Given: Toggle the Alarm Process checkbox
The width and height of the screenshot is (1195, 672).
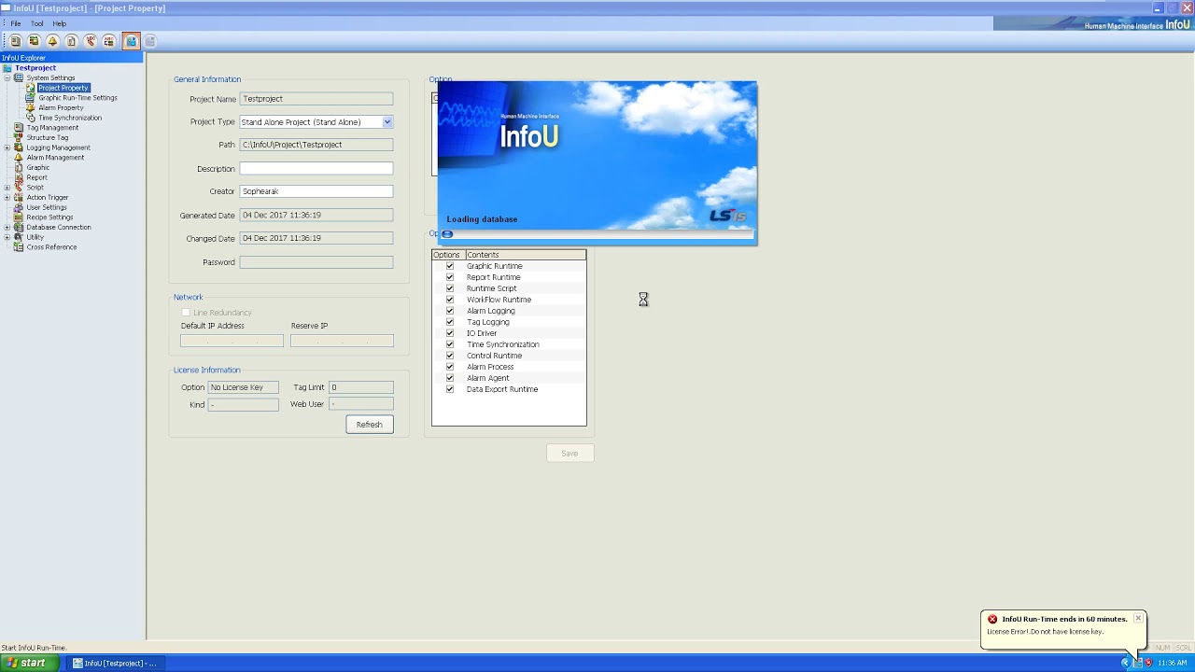Looking at the screenshot, I should [x=450, y=367].
